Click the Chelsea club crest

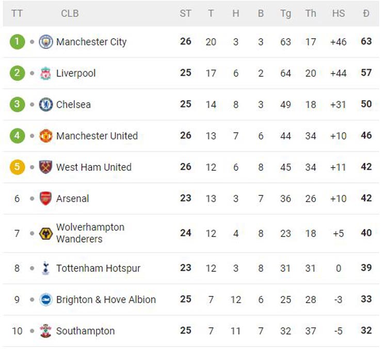pyautogui.click(x=46, y=105)
